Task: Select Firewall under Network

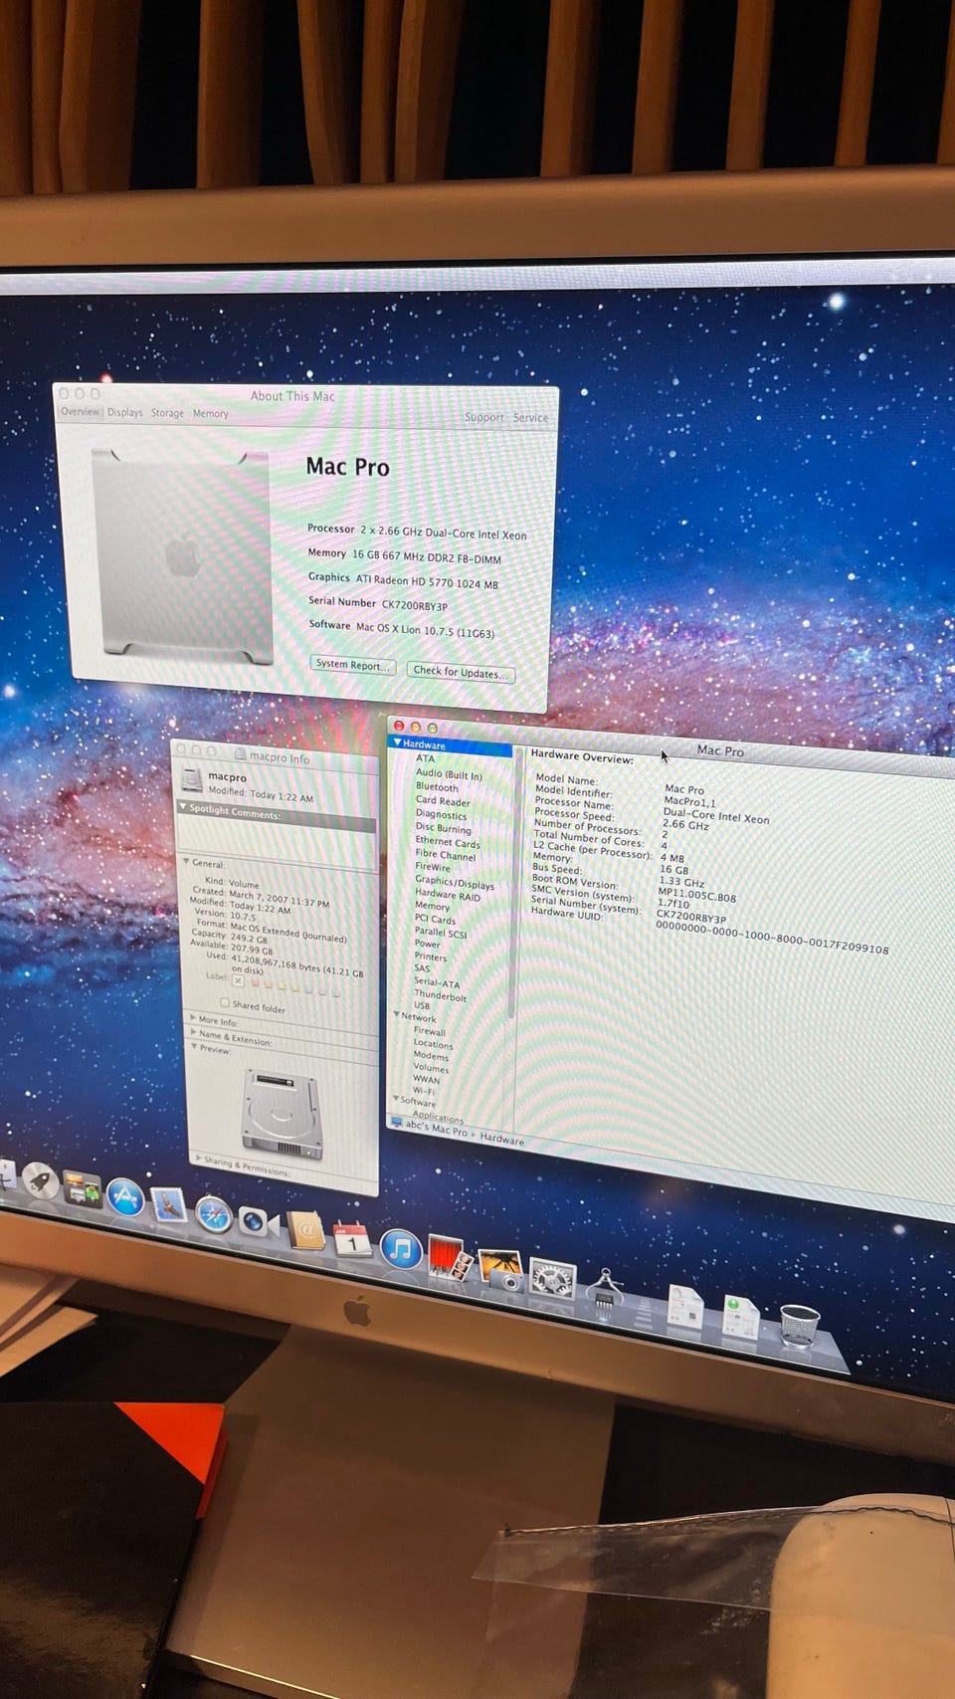Action: click(x=429, y=1031)
